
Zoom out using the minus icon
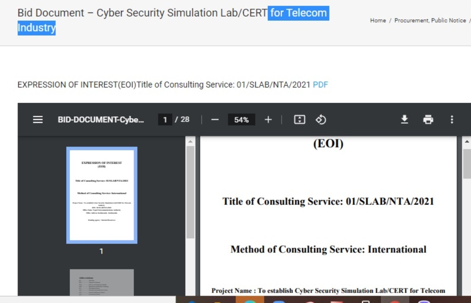[x=214, y=120]
